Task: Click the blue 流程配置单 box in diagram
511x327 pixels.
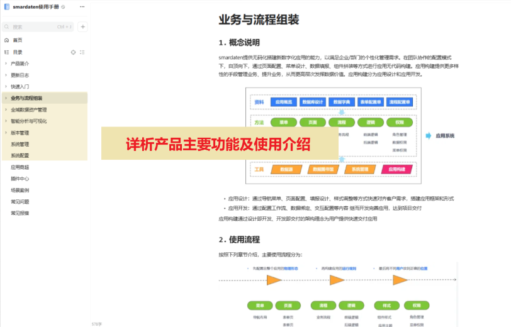Action: (x=400, y=102)
